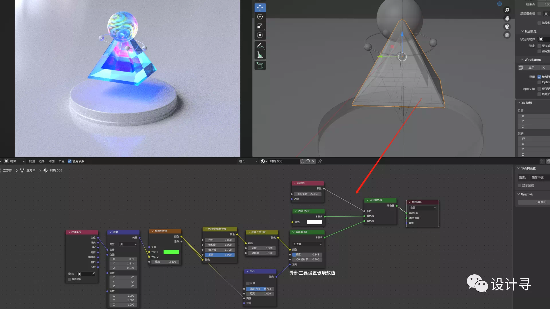Collapse the Wireframes panel
550x309 pixels.
[x=522, y=60]
